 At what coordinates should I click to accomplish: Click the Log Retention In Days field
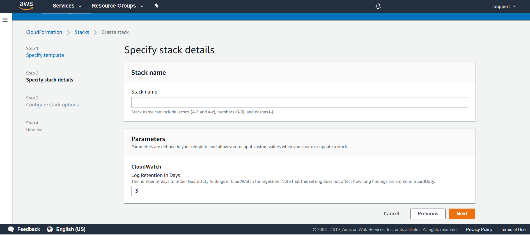point(299,191)
